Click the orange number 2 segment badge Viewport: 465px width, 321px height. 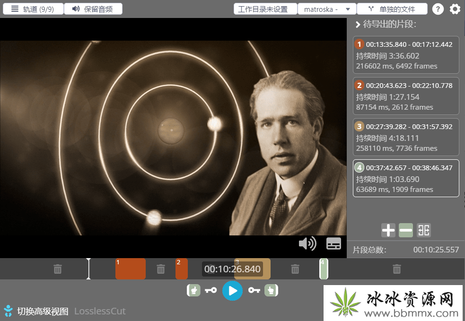pyautogui.click(x=359, y=86)
